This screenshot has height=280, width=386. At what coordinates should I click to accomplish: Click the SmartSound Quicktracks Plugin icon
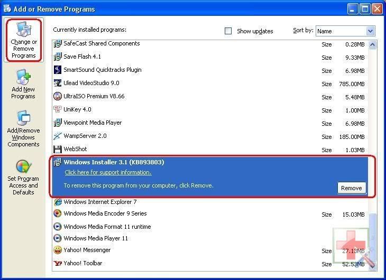click(x=58, y=70)
